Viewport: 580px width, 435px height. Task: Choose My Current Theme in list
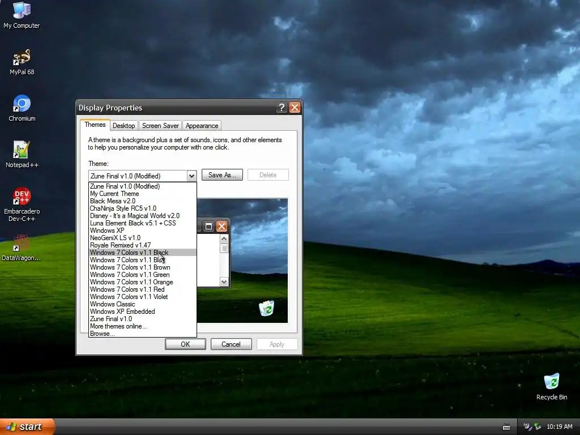[142, 194]
